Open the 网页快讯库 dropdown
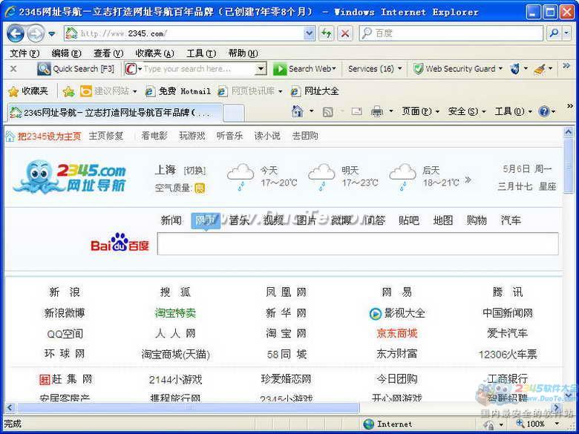 click(281, 91)
